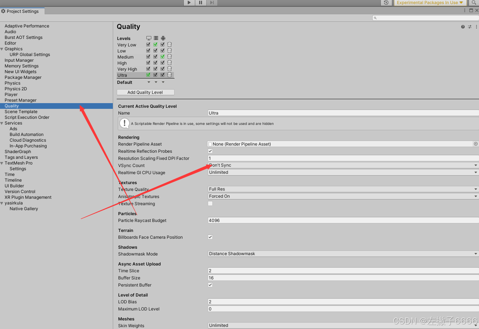
Task: Collapse the Graphics tree item
Action: (x=2, y=49)
